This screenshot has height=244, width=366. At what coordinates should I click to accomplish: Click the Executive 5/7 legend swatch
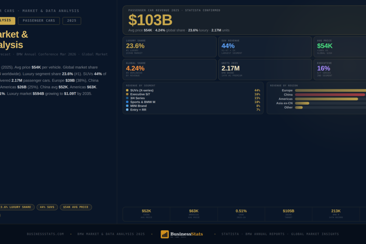point(127,94)
